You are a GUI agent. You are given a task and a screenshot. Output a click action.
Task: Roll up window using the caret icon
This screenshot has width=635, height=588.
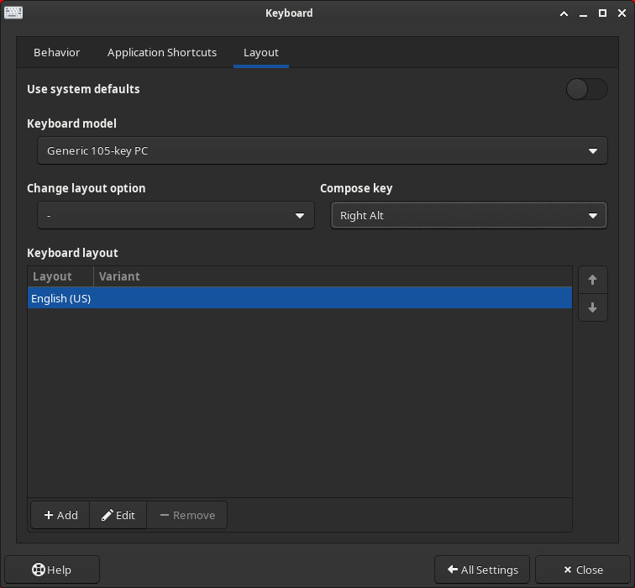[x=564, y=13]
